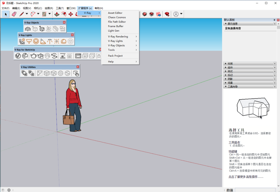This screenshot has height=192, width=280.
Task: Start V-Ray Interactive Render
Action: [x=40, y=56]
